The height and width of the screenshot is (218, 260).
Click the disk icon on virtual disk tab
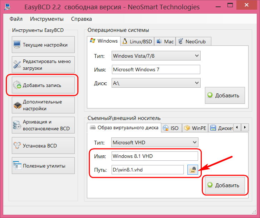[93, 127]
